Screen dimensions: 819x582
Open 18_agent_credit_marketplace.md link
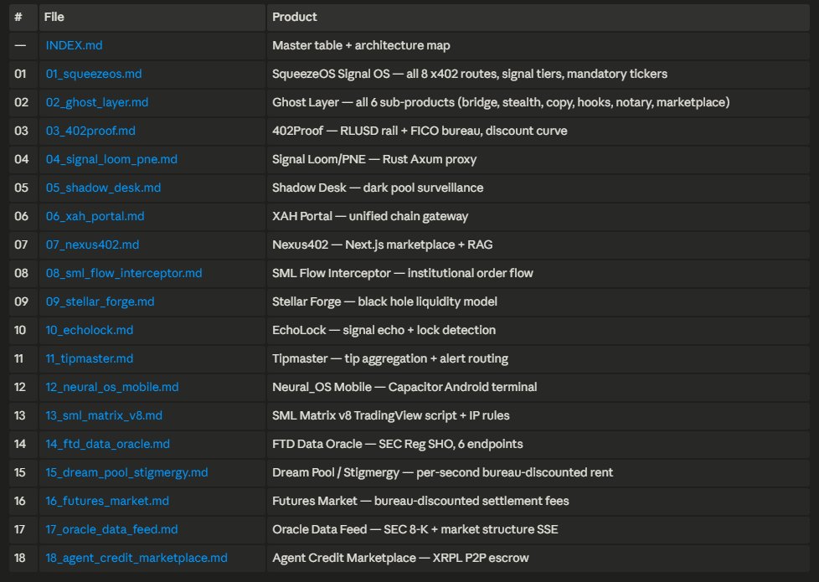pos(136,558)
